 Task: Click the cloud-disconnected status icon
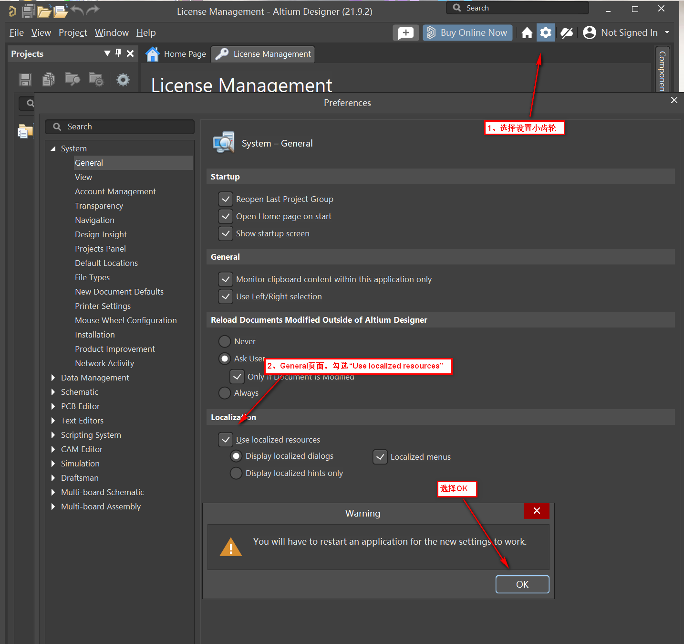coord(567,33)
